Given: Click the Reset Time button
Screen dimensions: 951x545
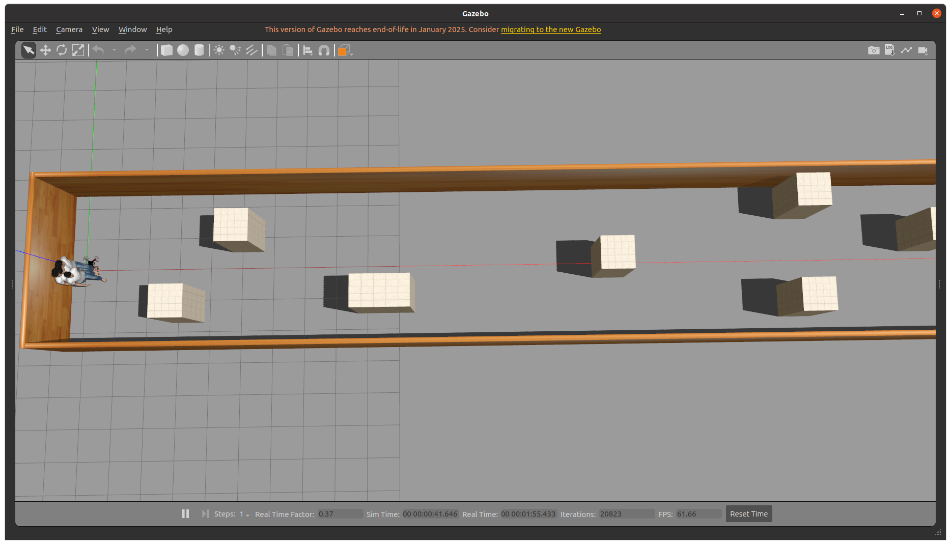Looking at the screenshot, I should pyautogui.click(x=749, y=514).
